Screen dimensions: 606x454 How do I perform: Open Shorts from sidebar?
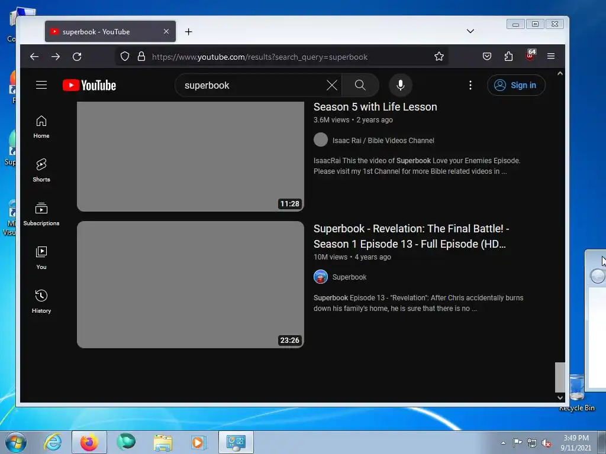41,170
